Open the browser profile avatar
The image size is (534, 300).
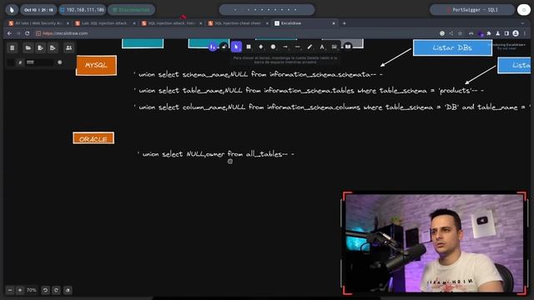(x=516, y=33)
